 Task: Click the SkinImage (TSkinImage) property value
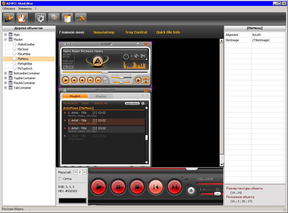click(x=268, y=40)
